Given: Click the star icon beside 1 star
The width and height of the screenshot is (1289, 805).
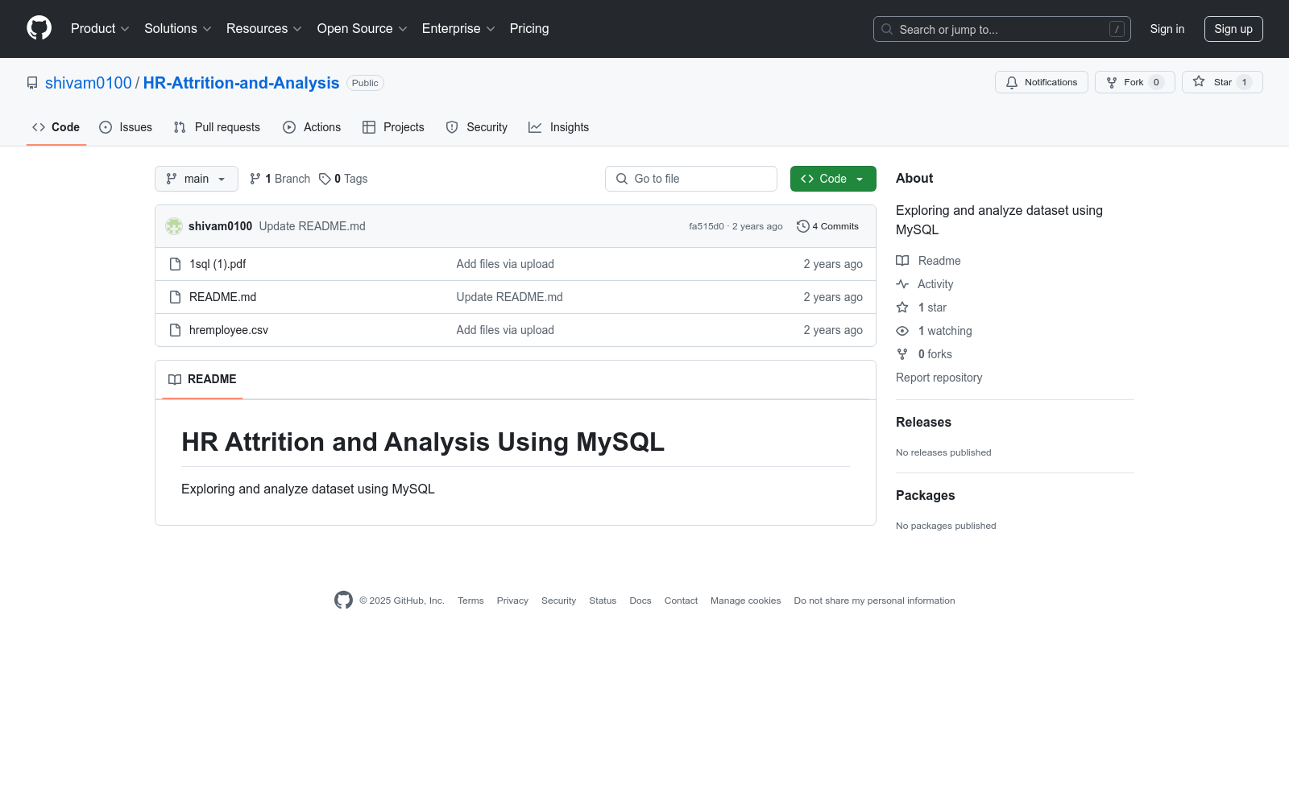Looking at the screenshot, I should [x=902, y=308].
